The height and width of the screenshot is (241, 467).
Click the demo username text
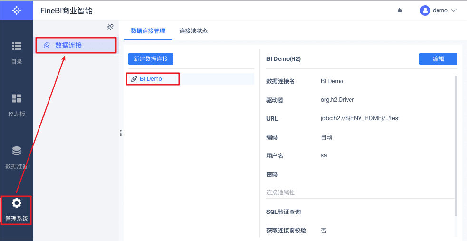point(440,10)
